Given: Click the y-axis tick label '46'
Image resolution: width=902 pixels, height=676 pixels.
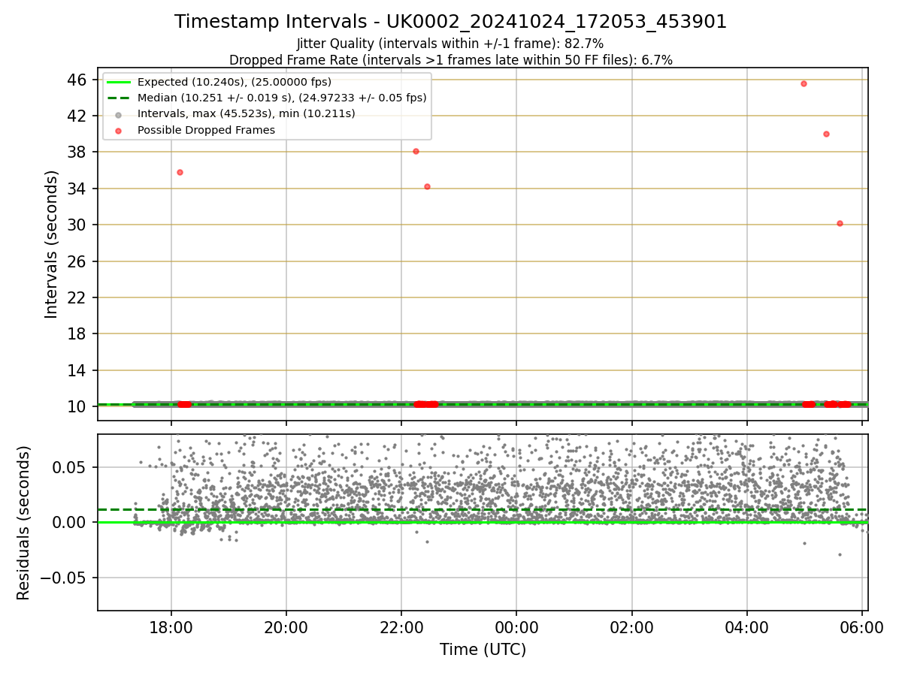Looking at the screenshot, I should tap(78, 80).
